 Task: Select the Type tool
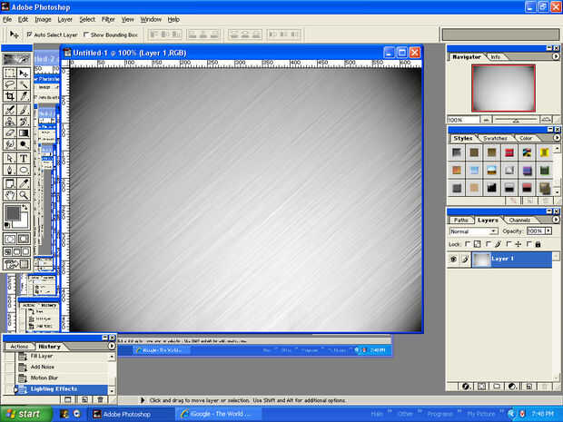pos(24,158)
